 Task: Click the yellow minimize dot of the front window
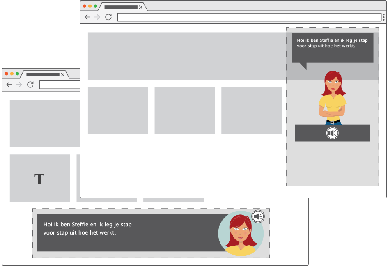coord(90,6)
